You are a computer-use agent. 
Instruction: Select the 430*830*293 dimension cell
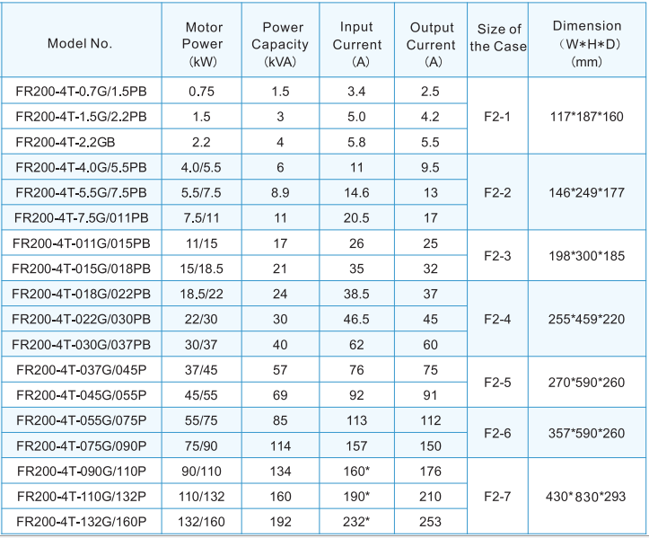coord(586,495)
